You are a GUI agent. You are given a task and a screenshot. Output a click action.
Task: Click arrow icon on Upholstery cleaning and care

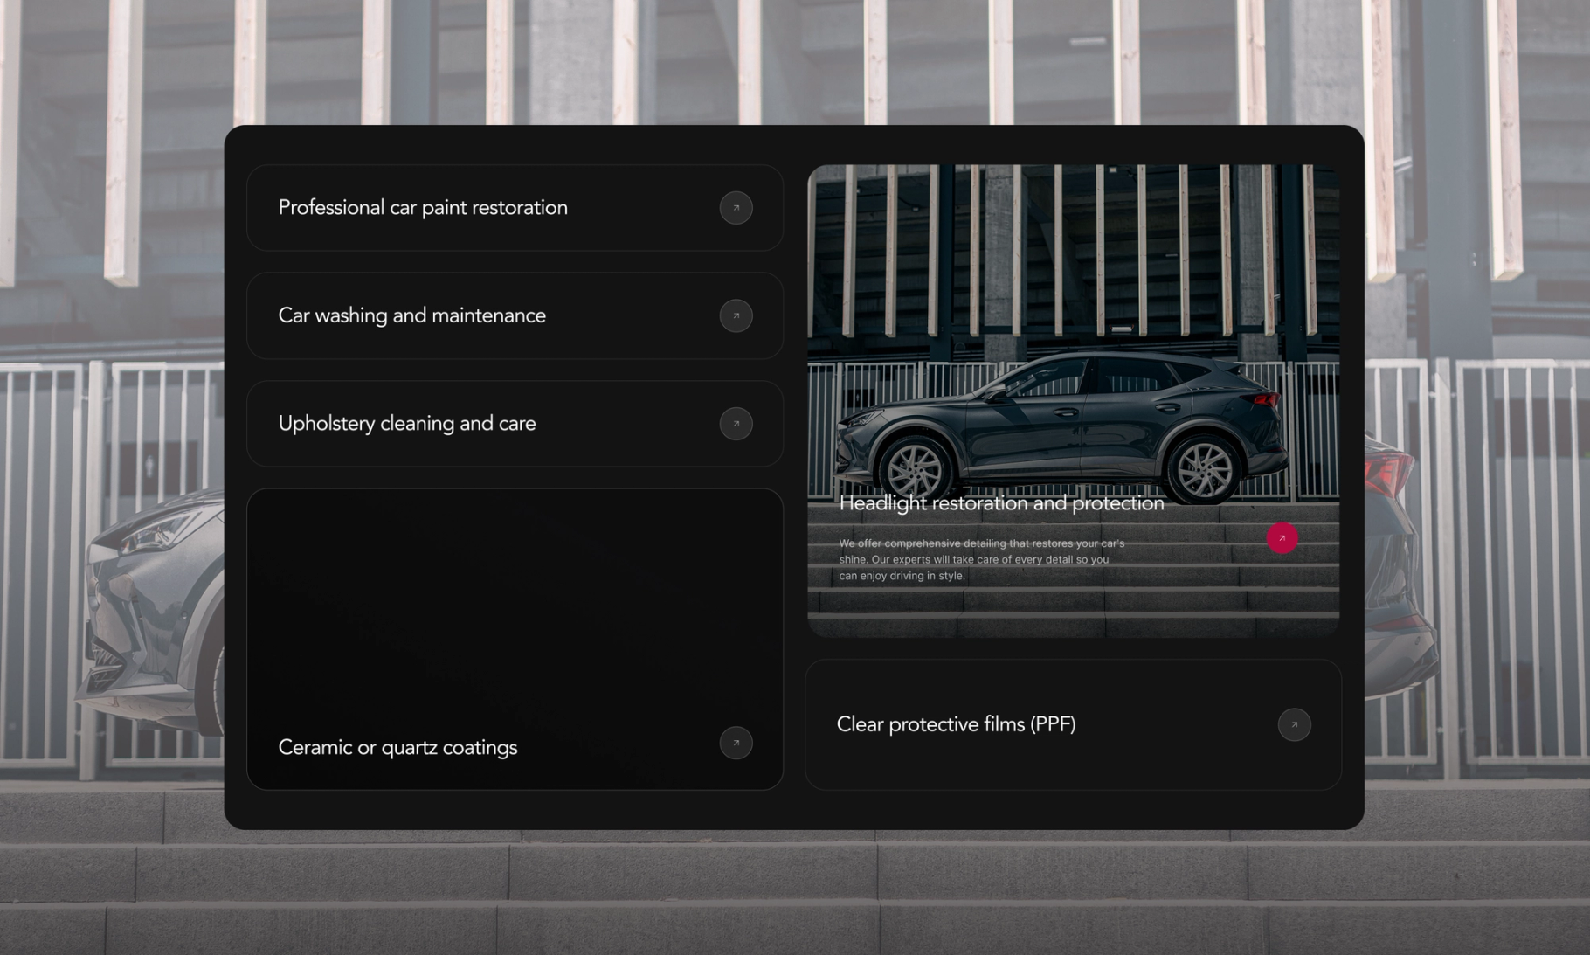click(x=736, y=424)
